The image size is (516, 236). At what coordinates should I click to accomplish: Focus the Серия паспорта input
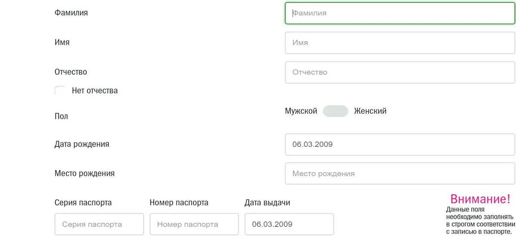coord(99,224)
